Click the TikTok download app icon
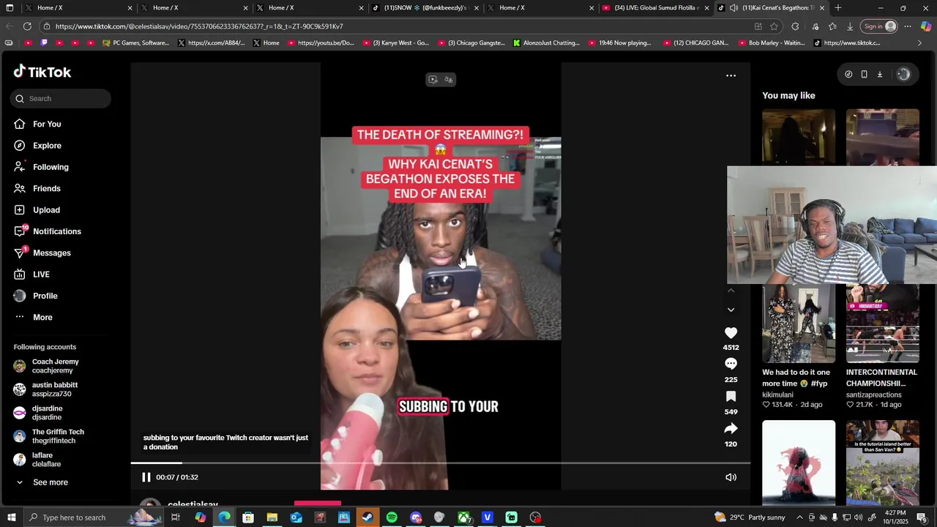937x527 pixels. (x=880, y=74)
